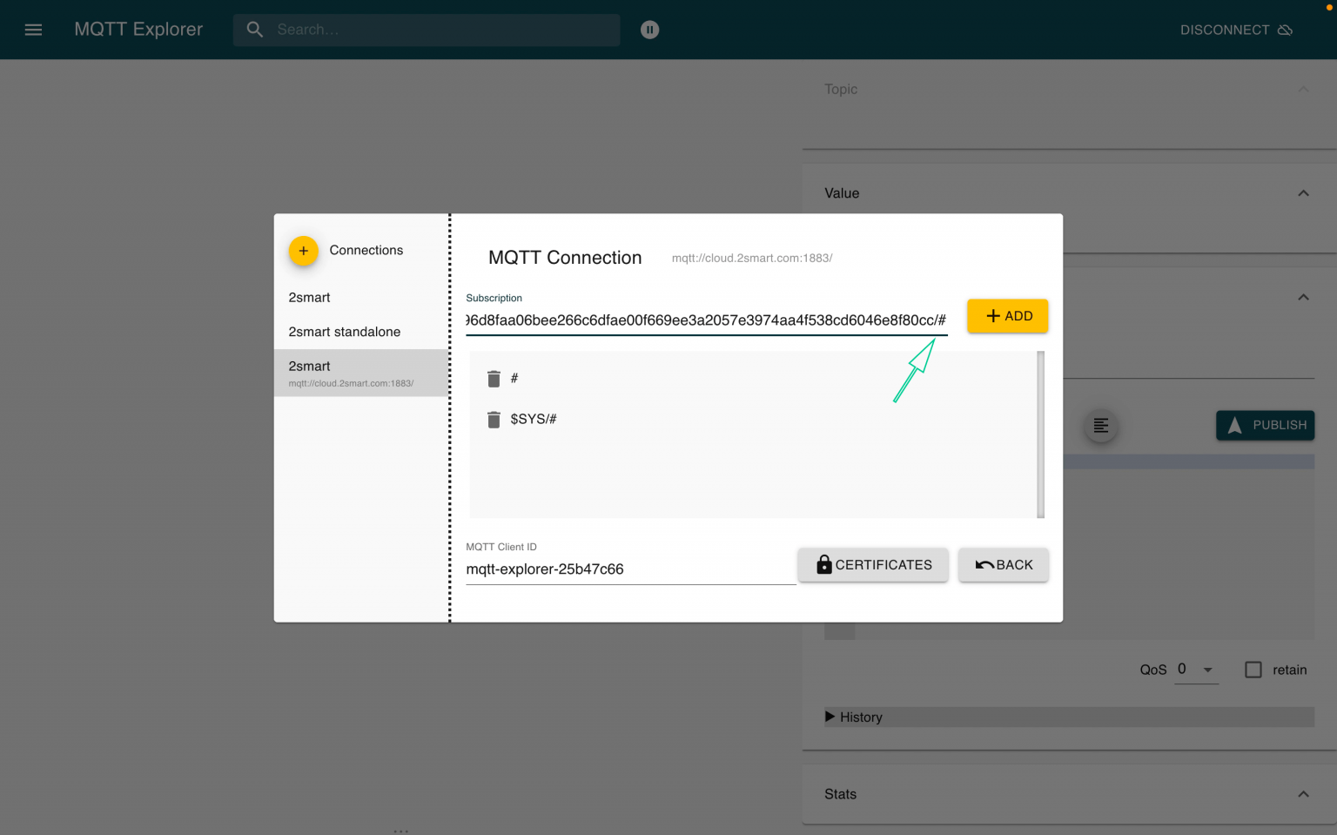The image size is (1337, 835).
Task: Click the MQTT Explorer title
Action: click(138, 30)
